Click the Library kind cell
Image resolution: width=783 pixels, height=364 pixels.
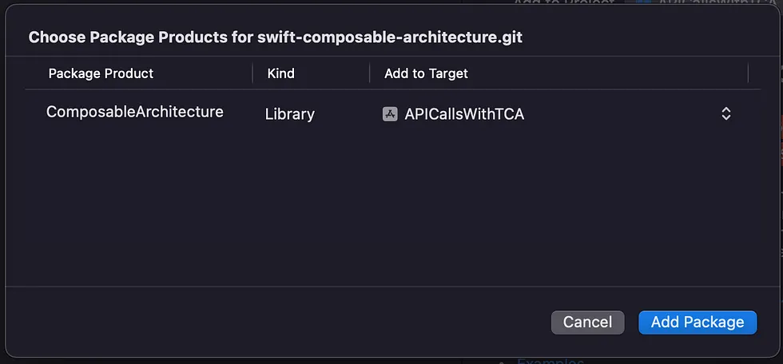[x=289, y=114]
